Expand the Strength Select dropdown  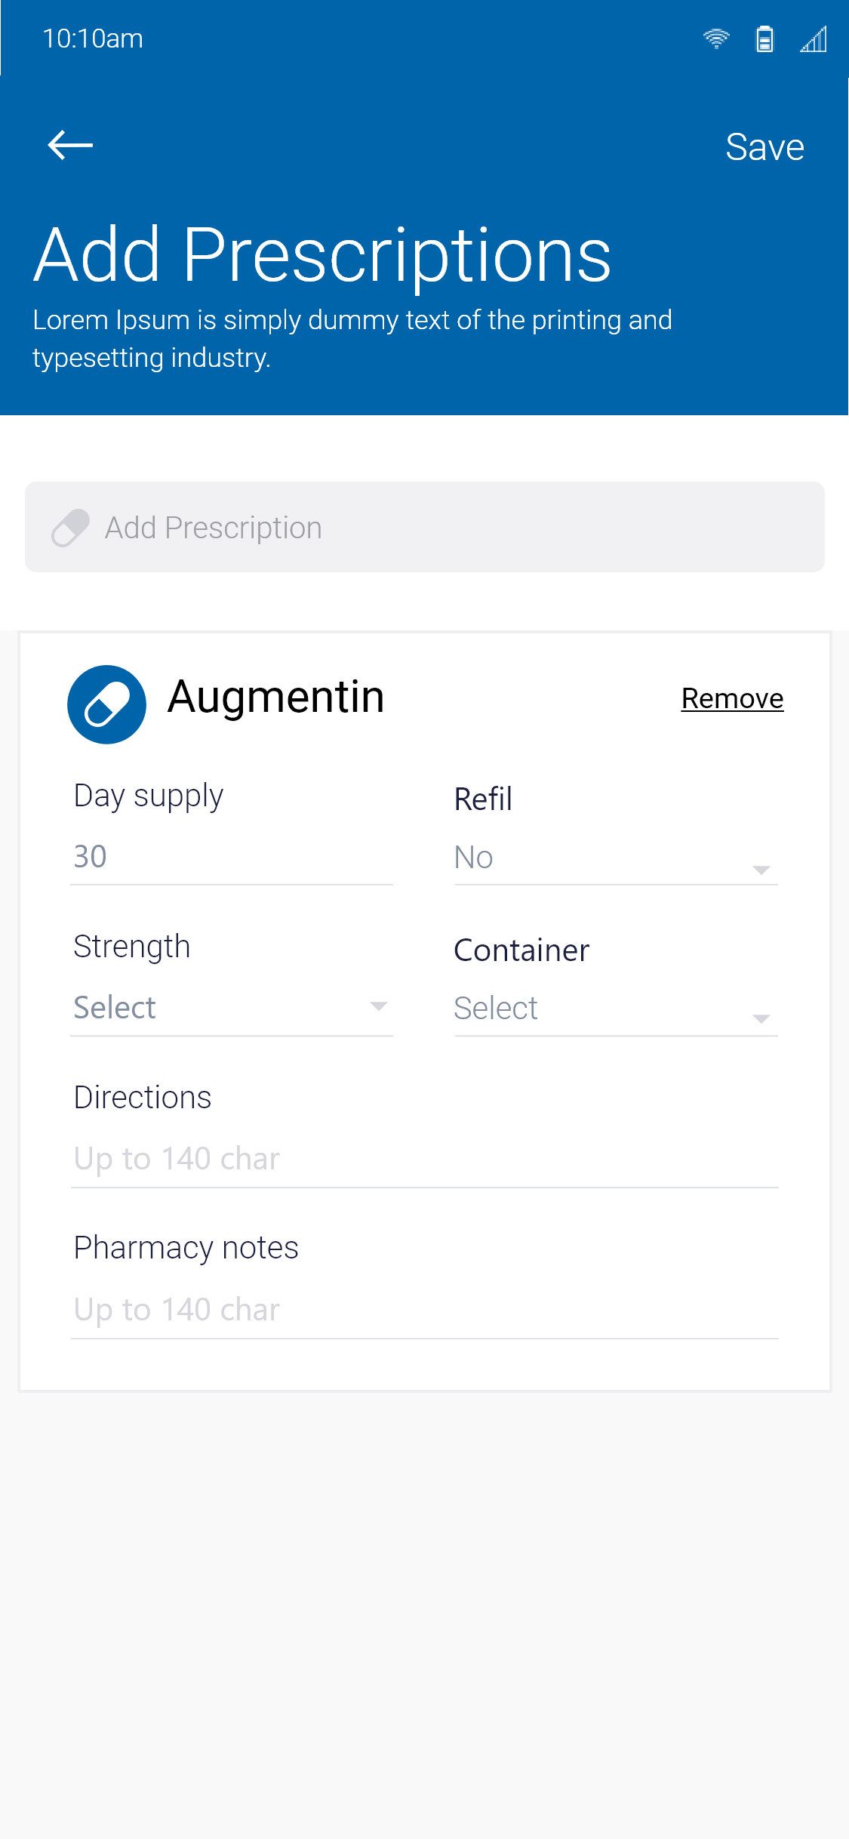219,1008
